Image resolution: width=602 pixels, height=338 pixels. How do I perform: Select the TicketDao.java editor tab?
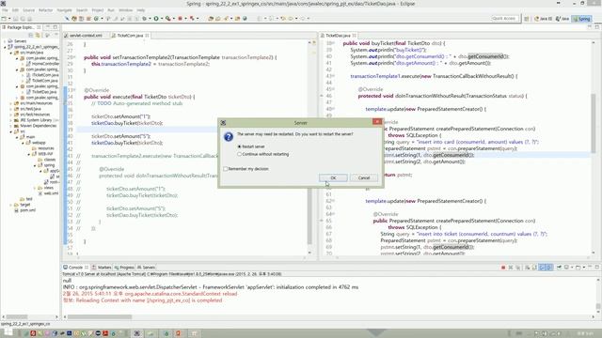point(338,36)
